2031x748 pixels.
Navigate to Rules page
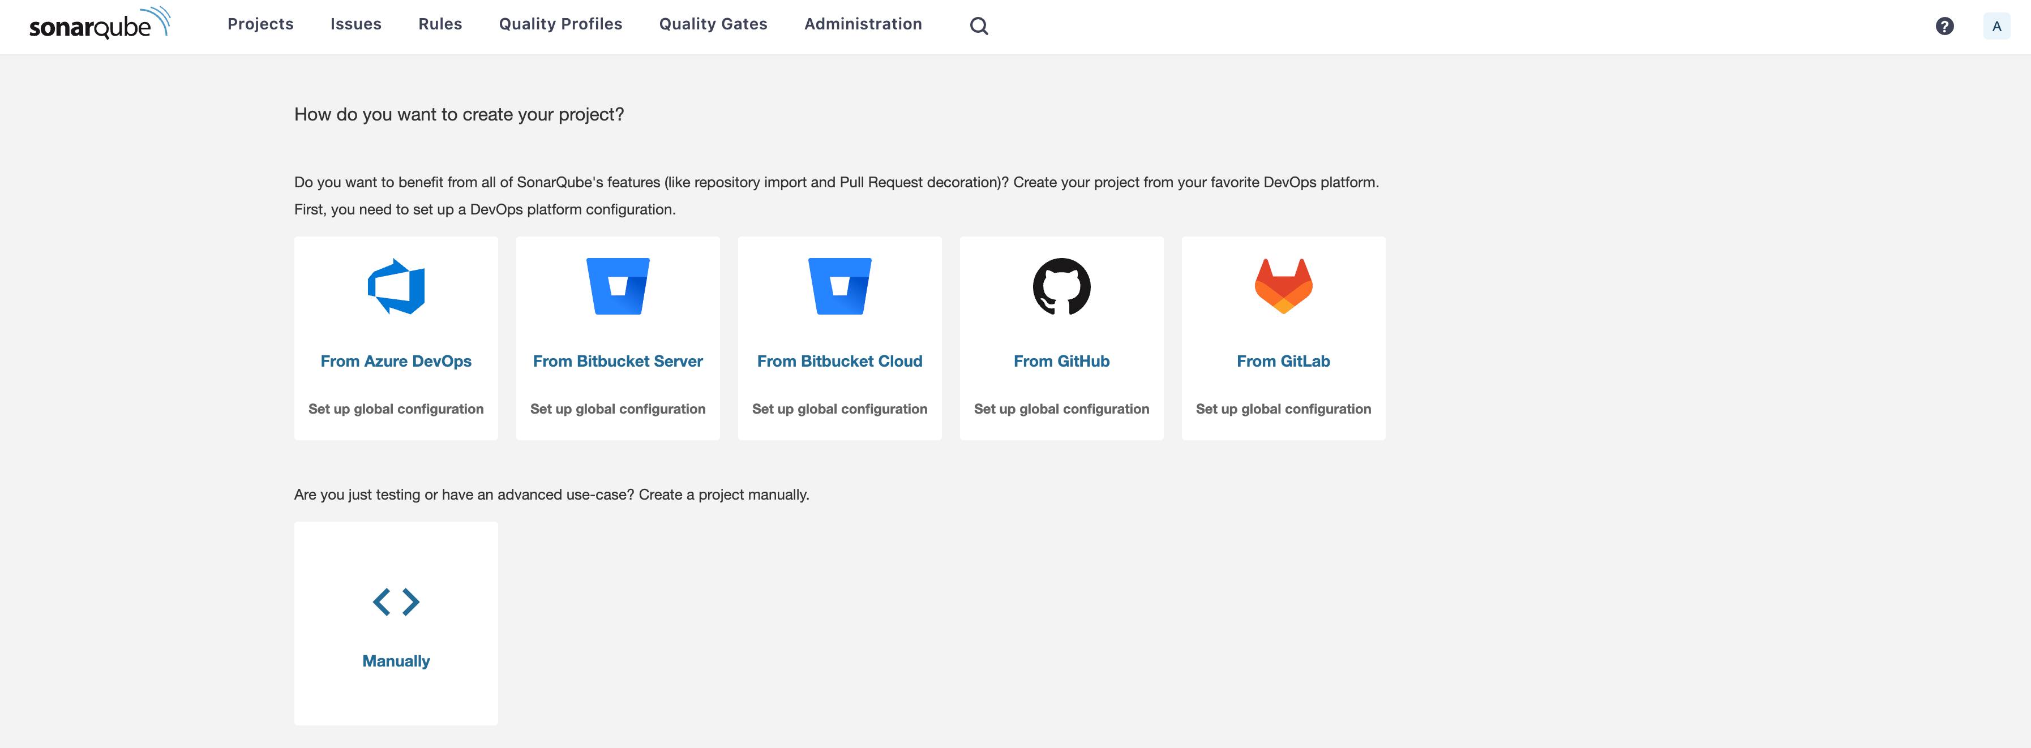[440, 24]
